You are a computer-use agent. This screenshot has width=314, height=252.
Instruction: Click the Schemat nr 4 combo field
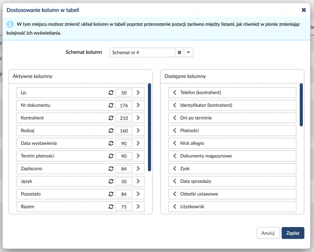143,53
